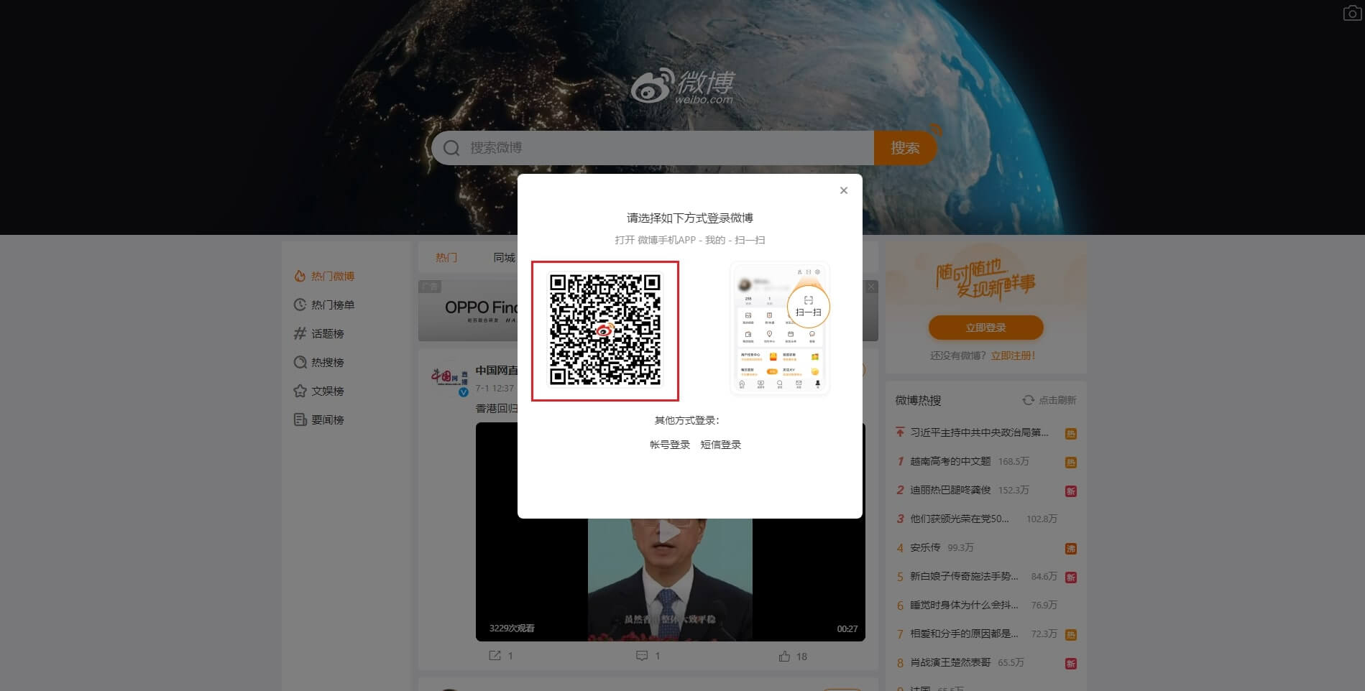Choose 短信登录 login method
Screen dimensions: 1365x691
tap(721, 445)
